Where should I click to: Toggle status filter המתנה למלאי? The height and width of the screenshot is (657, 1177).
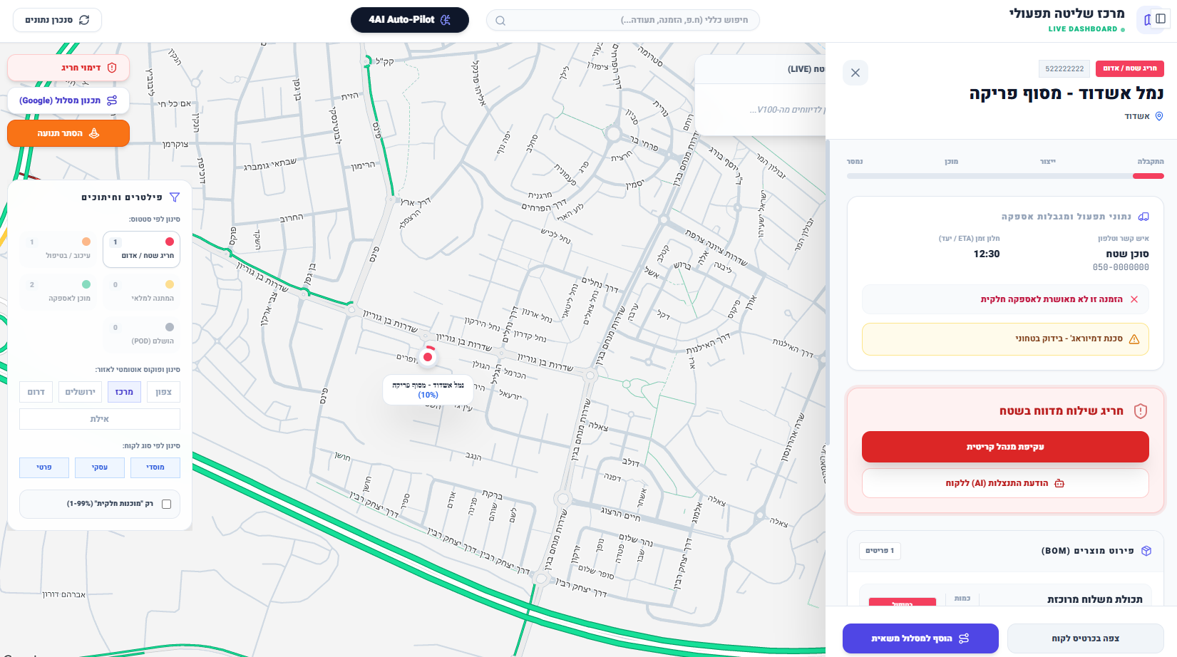pyautogui.click(x=141, y=292)
